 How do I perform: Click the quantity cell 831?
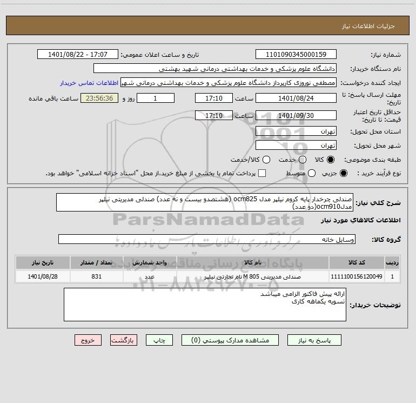click(97, 276)
